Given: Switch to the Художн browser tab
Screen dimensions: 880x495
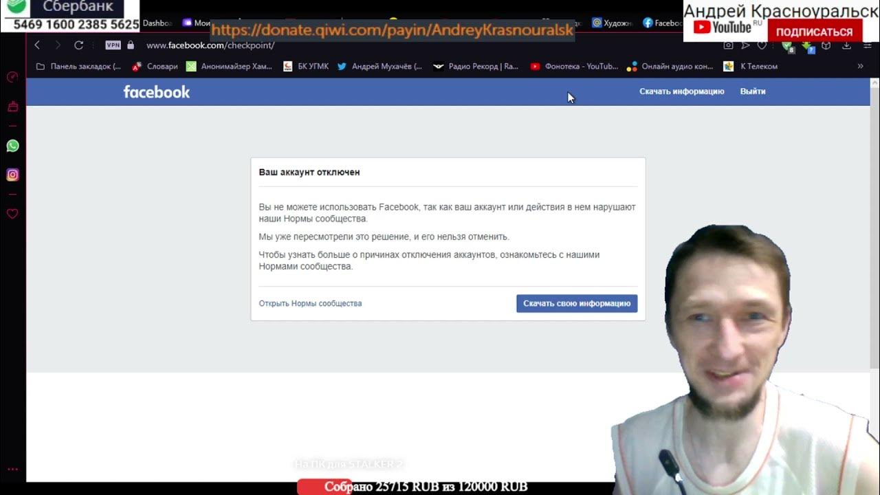Looking at the screenshot, I should coord(612,23).
